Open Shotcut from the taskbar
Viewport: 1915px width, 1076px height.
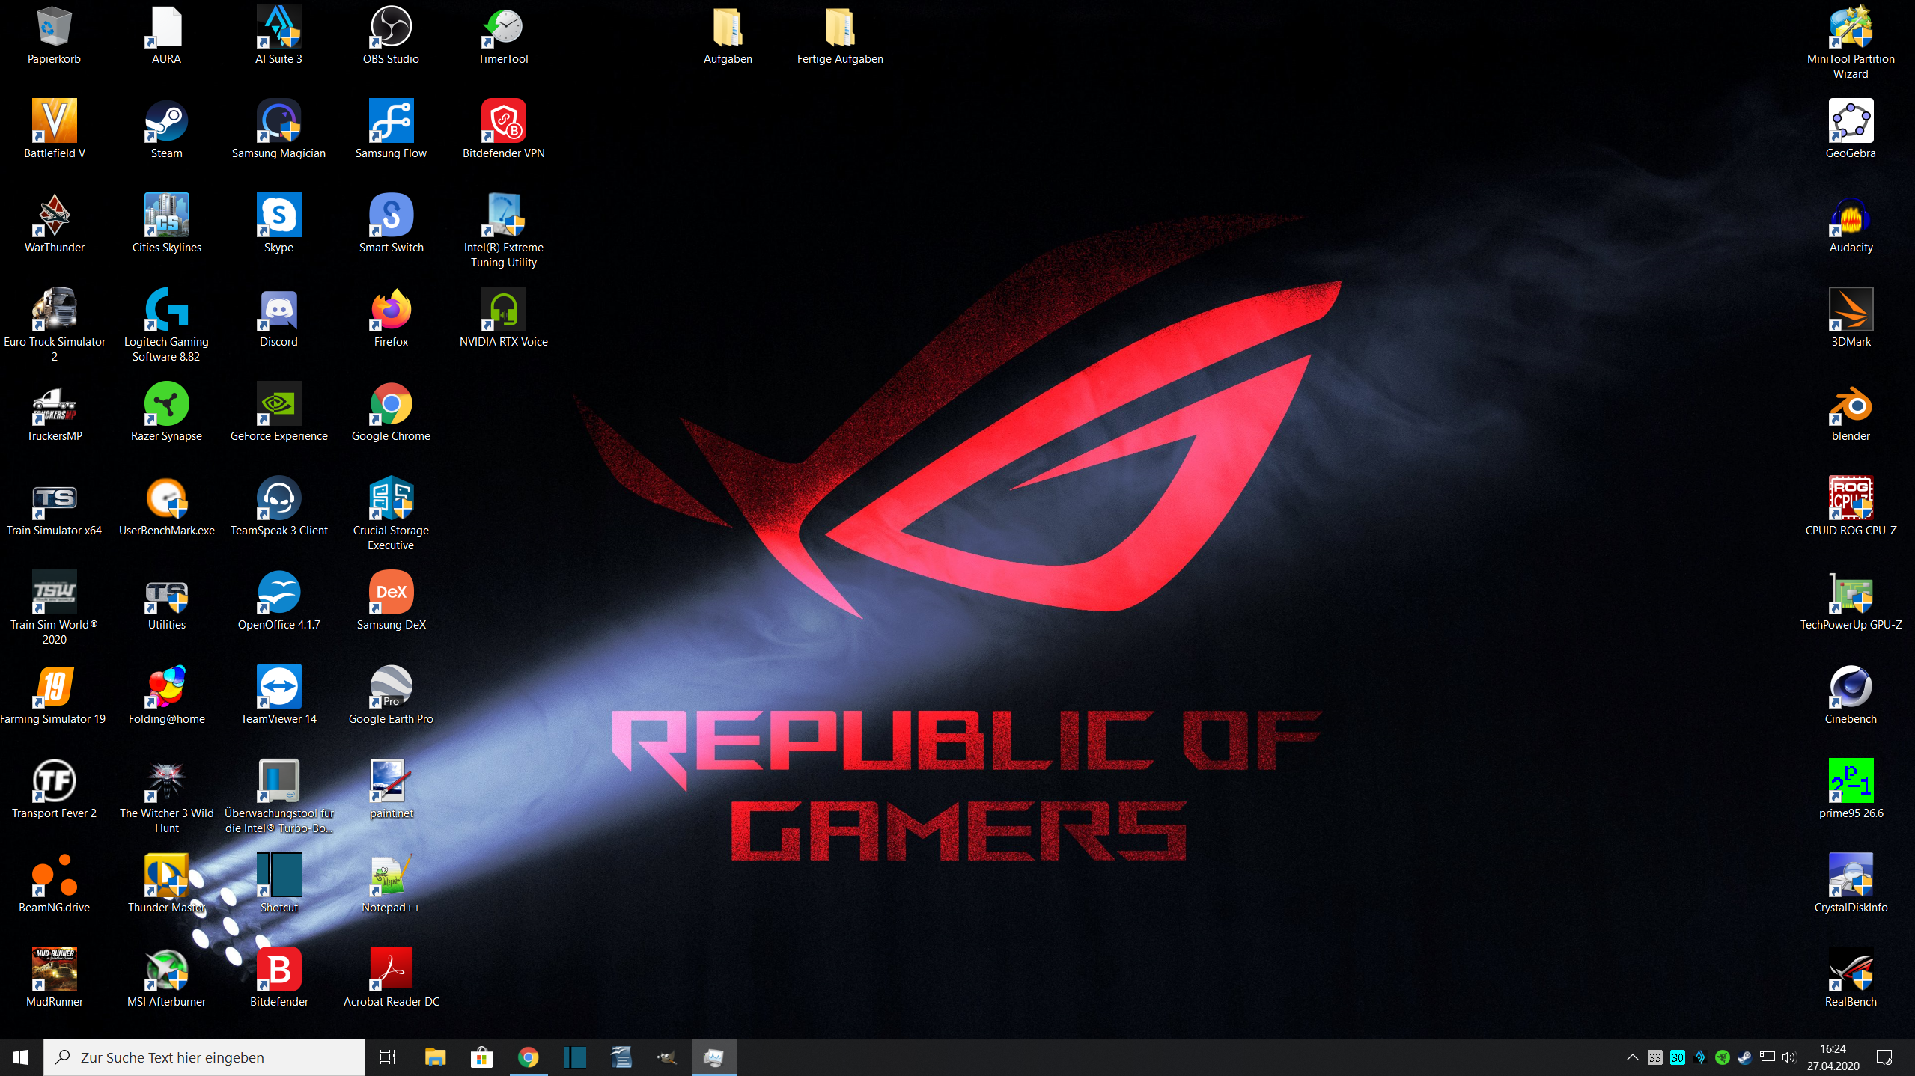(x=575, y=1057)
